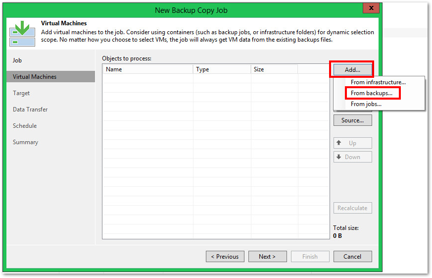The width and height of the screenshot is (432, 278).
Task: Open the Job step in sidebar
Action: [17, 60]
